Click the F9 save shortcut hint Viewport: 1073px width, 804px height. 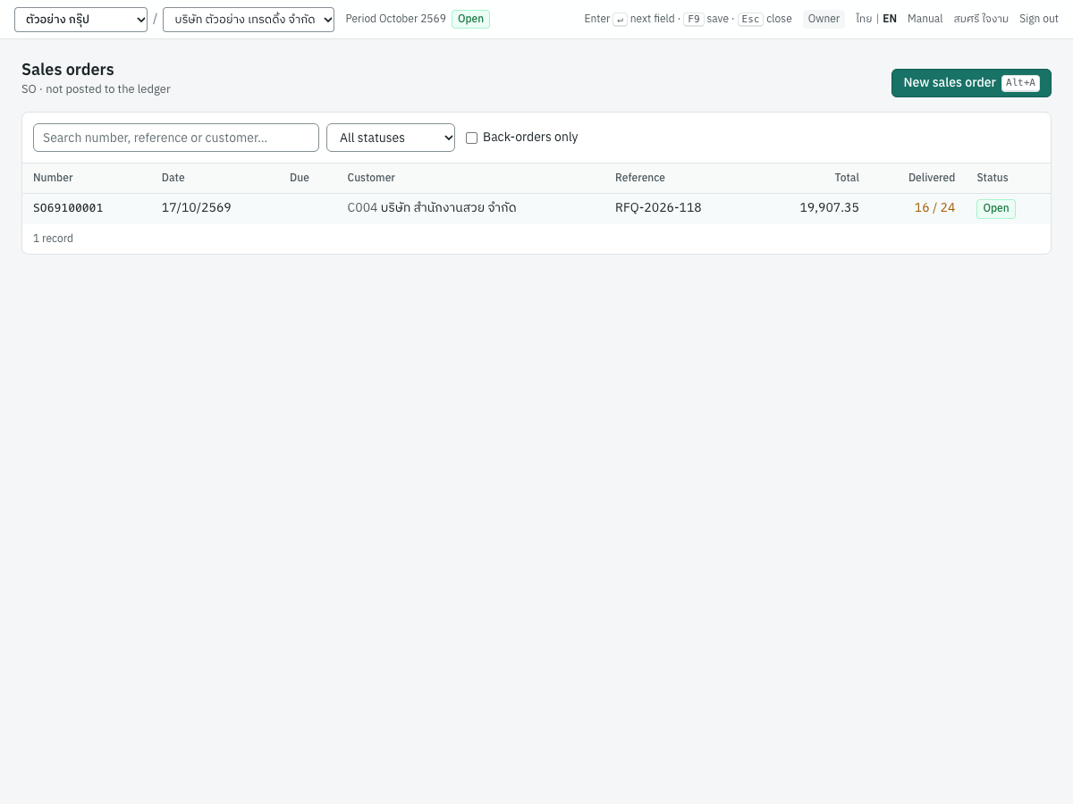point(706,19)
